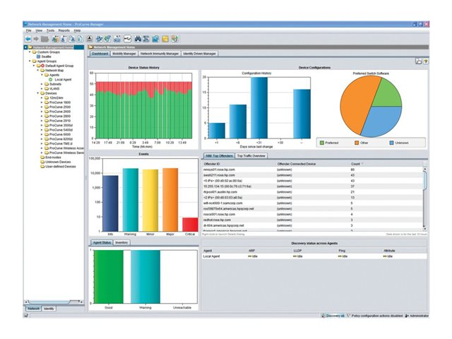
Task: Click the help lightbulb icon at top right
Action: coord(426,62)
